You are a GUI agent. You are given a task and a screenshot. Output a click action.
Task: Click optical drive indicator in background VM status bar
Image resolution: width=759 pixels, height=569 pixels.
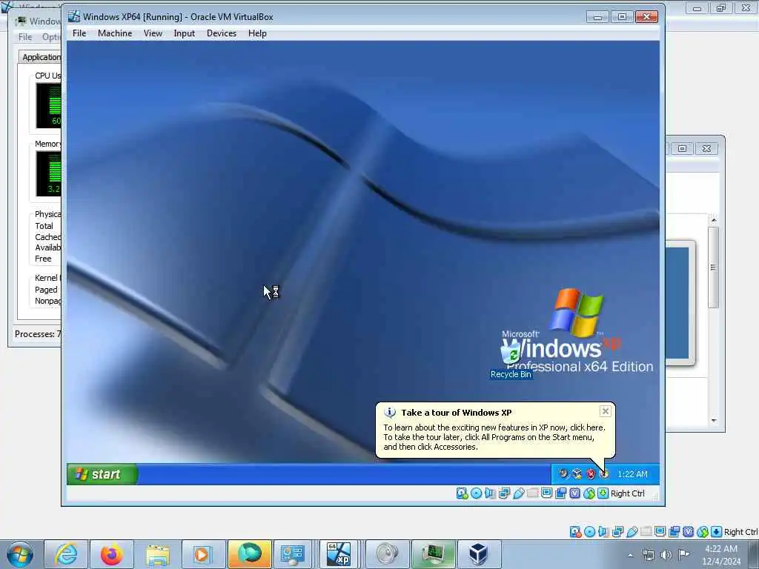(x=589, y=532)
